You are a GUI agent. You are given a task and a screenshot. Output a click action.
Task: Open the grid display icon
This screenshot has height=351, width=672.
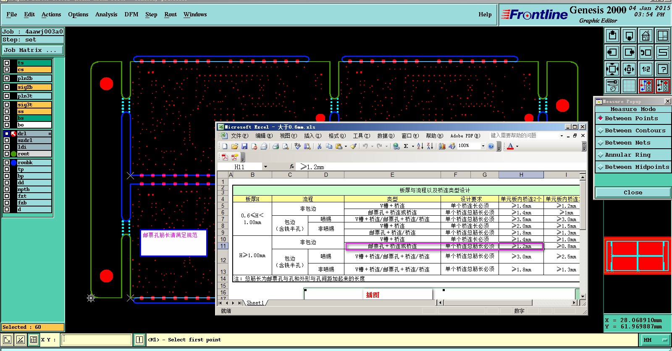coord(629,86)
